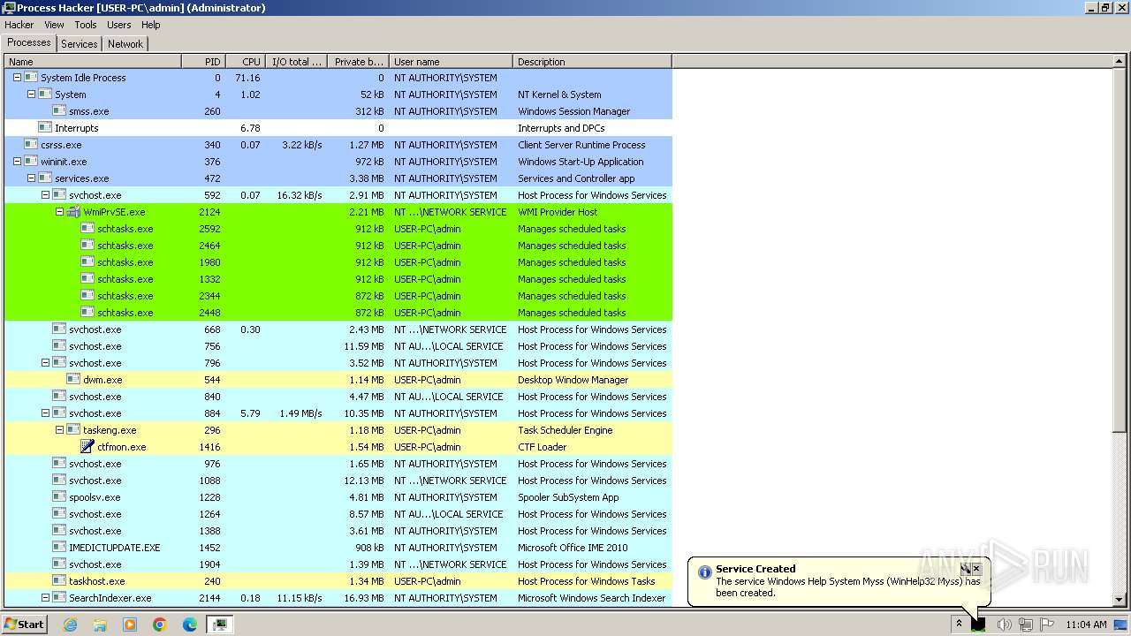Collapse the System process node
Screen dimensions: 1131x636
tap(31, 95)
